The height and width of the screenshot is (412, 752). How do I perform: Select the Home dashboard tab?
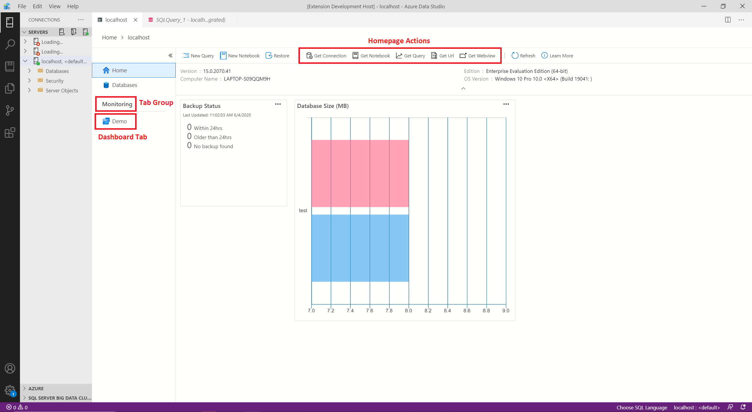tap(134, 70)
